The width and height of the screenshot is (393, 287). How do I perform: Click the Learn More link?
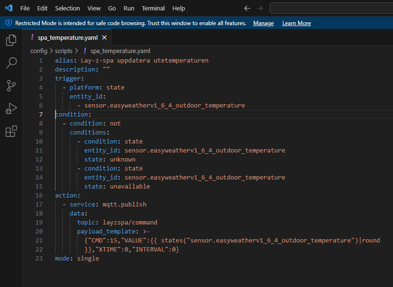[297, 23]
